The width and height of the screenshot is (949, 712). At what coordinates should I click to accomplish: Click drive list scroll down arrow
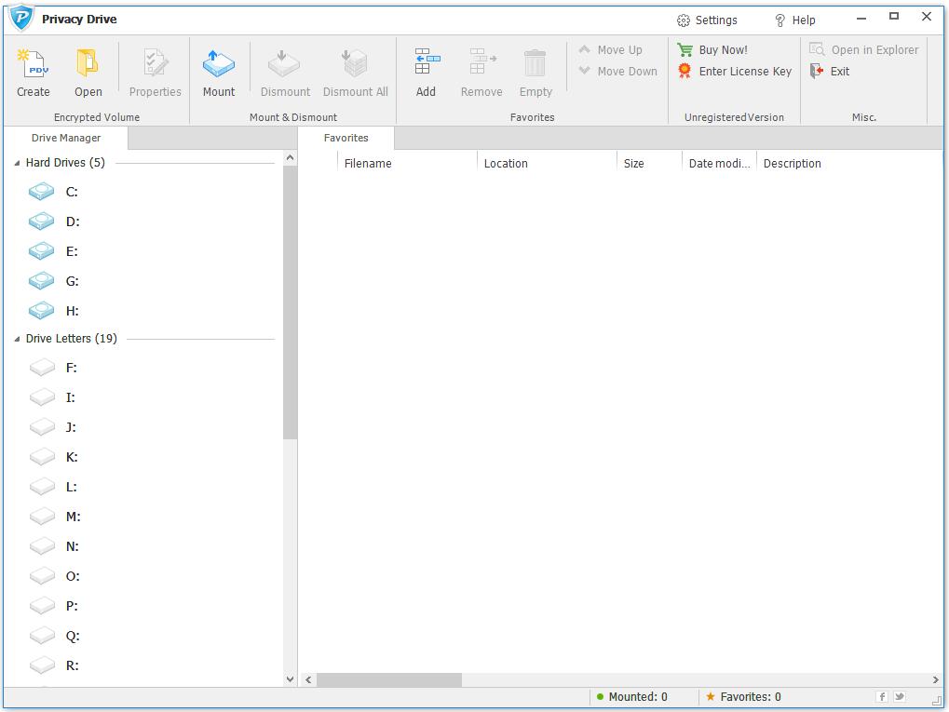290,678
